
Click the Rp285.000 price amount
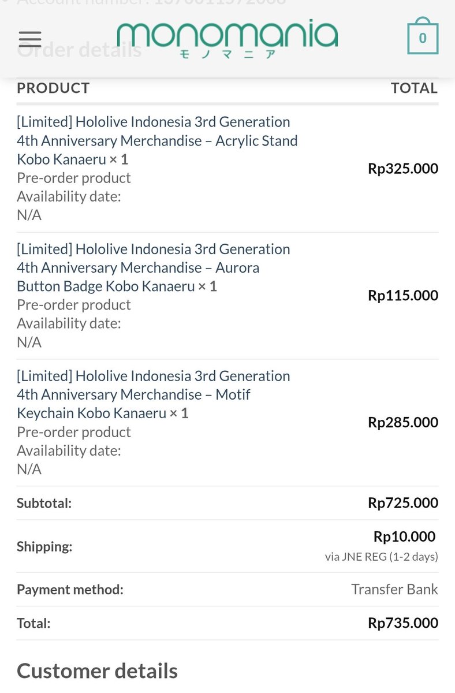click(403, 422)
